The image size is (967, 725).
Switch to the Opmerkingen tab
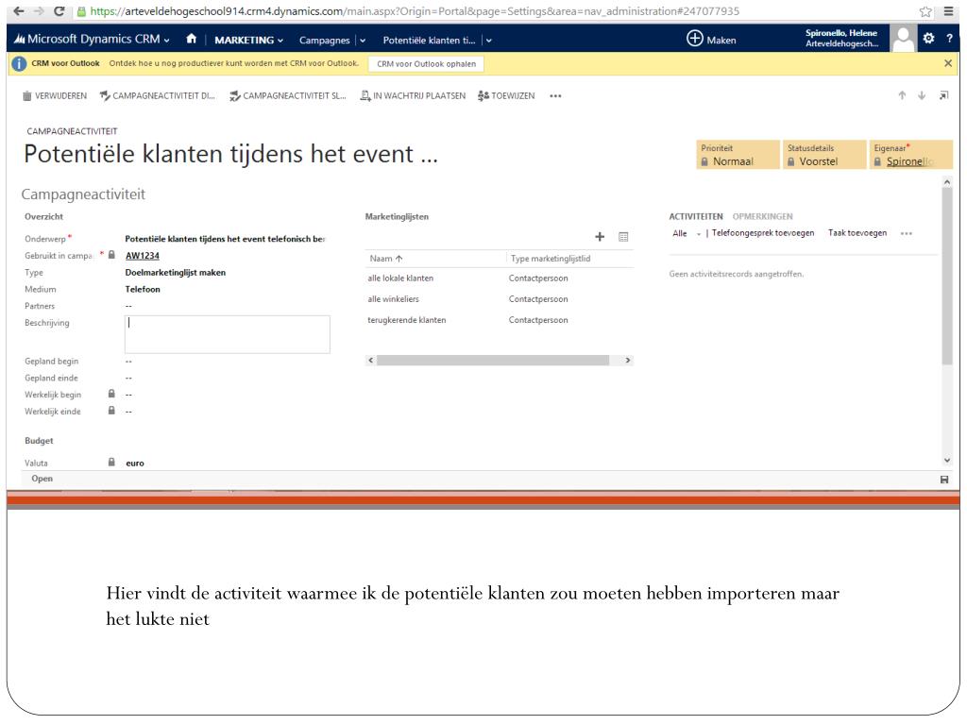[762, 217]
